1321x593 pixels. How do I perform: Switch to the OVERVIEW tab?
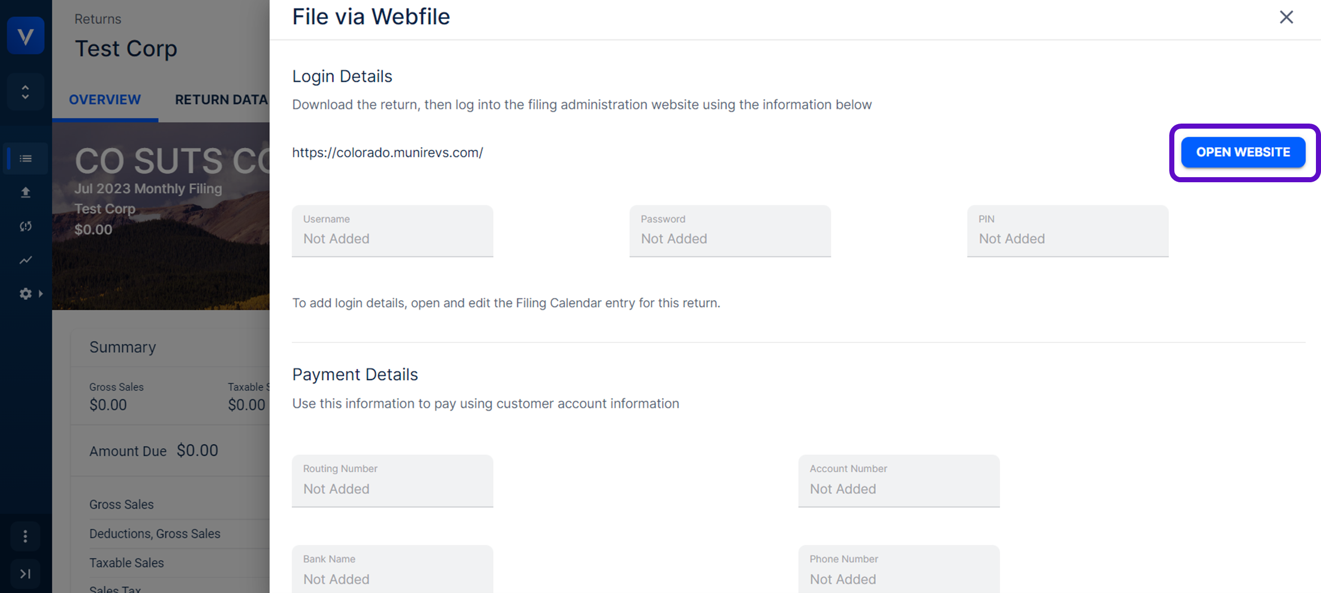(x=105, y=100)
